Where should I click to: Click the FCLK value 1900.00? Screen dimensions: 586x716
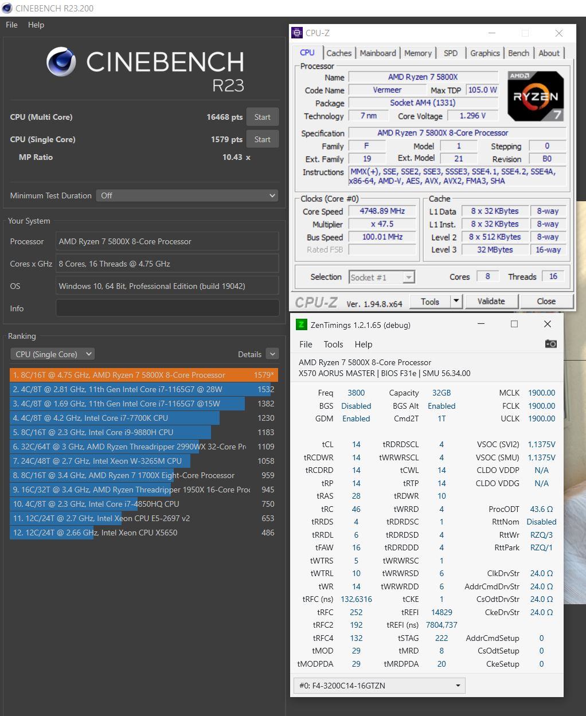coord(541,406)
